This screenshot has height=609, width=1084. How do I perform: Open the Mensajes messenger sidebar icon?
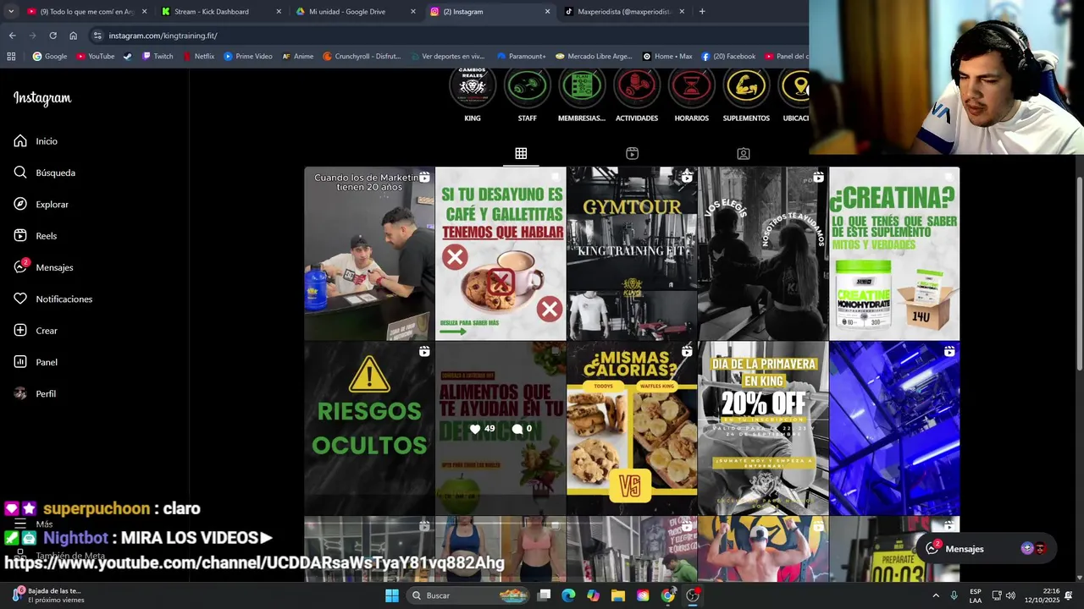[20, 267]
